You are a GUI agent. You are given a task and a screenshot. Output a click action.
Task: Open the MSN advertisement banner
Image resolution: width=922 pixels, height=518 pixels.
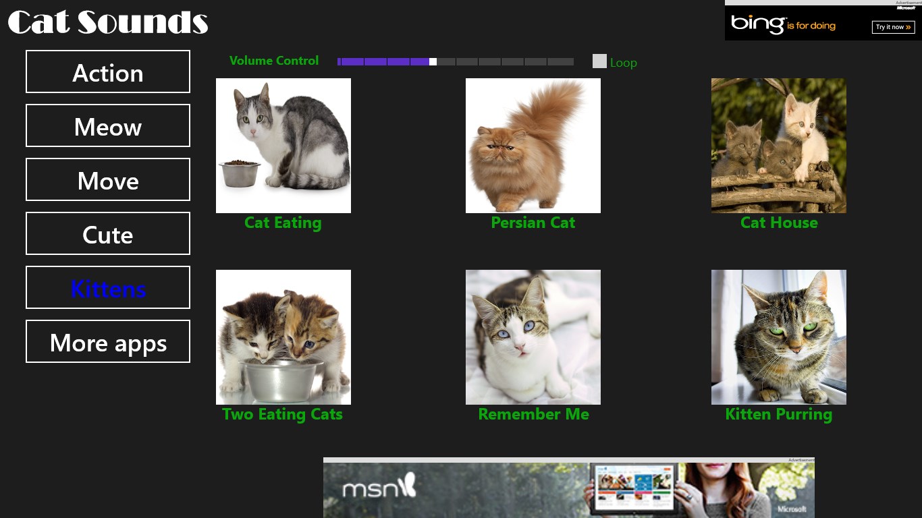pyautogui.click(x=569, y=490)
